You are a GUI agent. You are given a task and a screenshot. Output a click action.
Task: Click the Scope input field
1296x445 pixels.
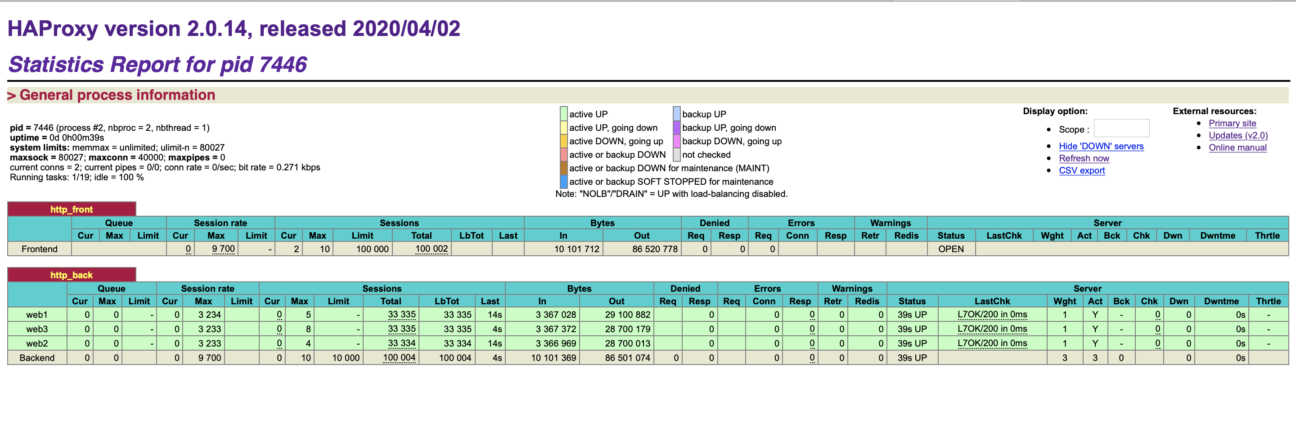(x=1121, y=129)
